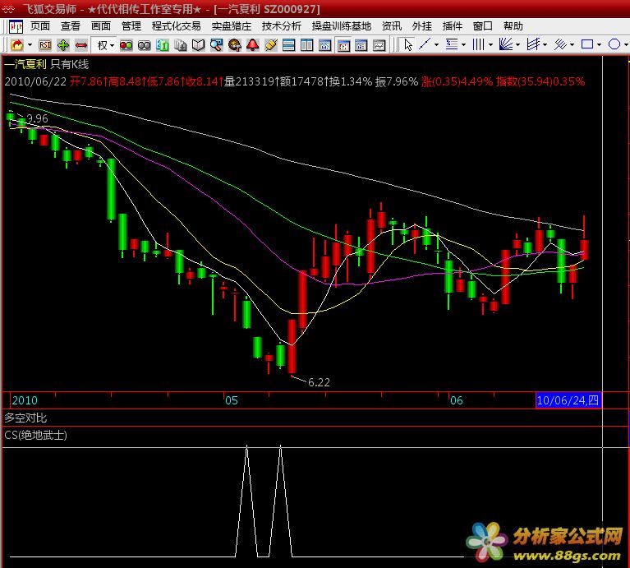Toggle horizontal split window layout
The width and height of the screenshot is (630, 568).
point(288,44)
